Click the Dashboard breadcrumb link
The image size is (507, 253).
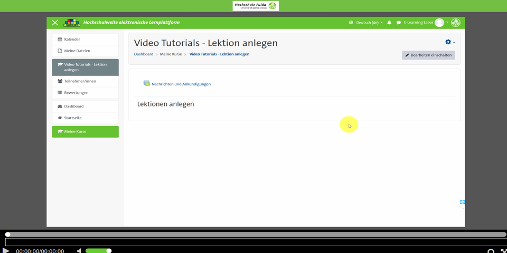pos(144,54)
